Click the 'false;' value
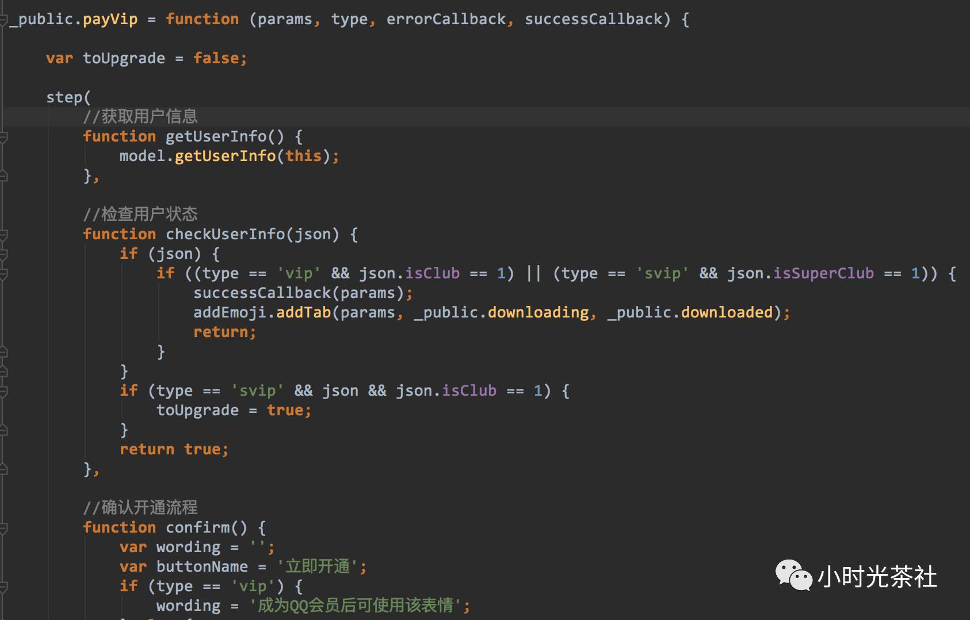This screenshot has height=620, width=970. point(220,59)
